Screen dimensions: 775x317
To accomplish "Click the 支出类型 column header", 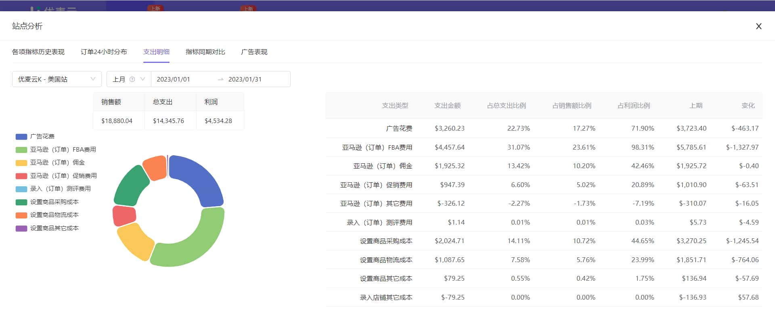I will [395, 106].
